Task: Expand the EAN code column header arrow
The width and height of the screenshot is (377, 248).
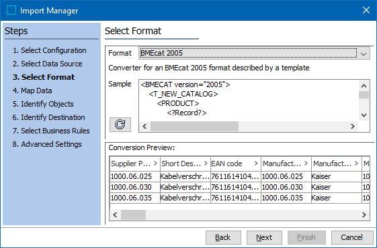Action: 256,164
